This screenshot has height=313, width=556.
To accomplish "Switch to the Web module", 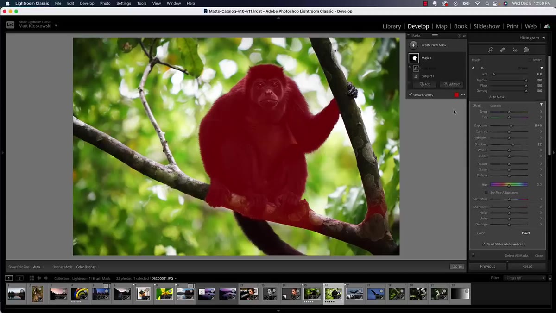I will pyautogui.click(x=531, y=26).
